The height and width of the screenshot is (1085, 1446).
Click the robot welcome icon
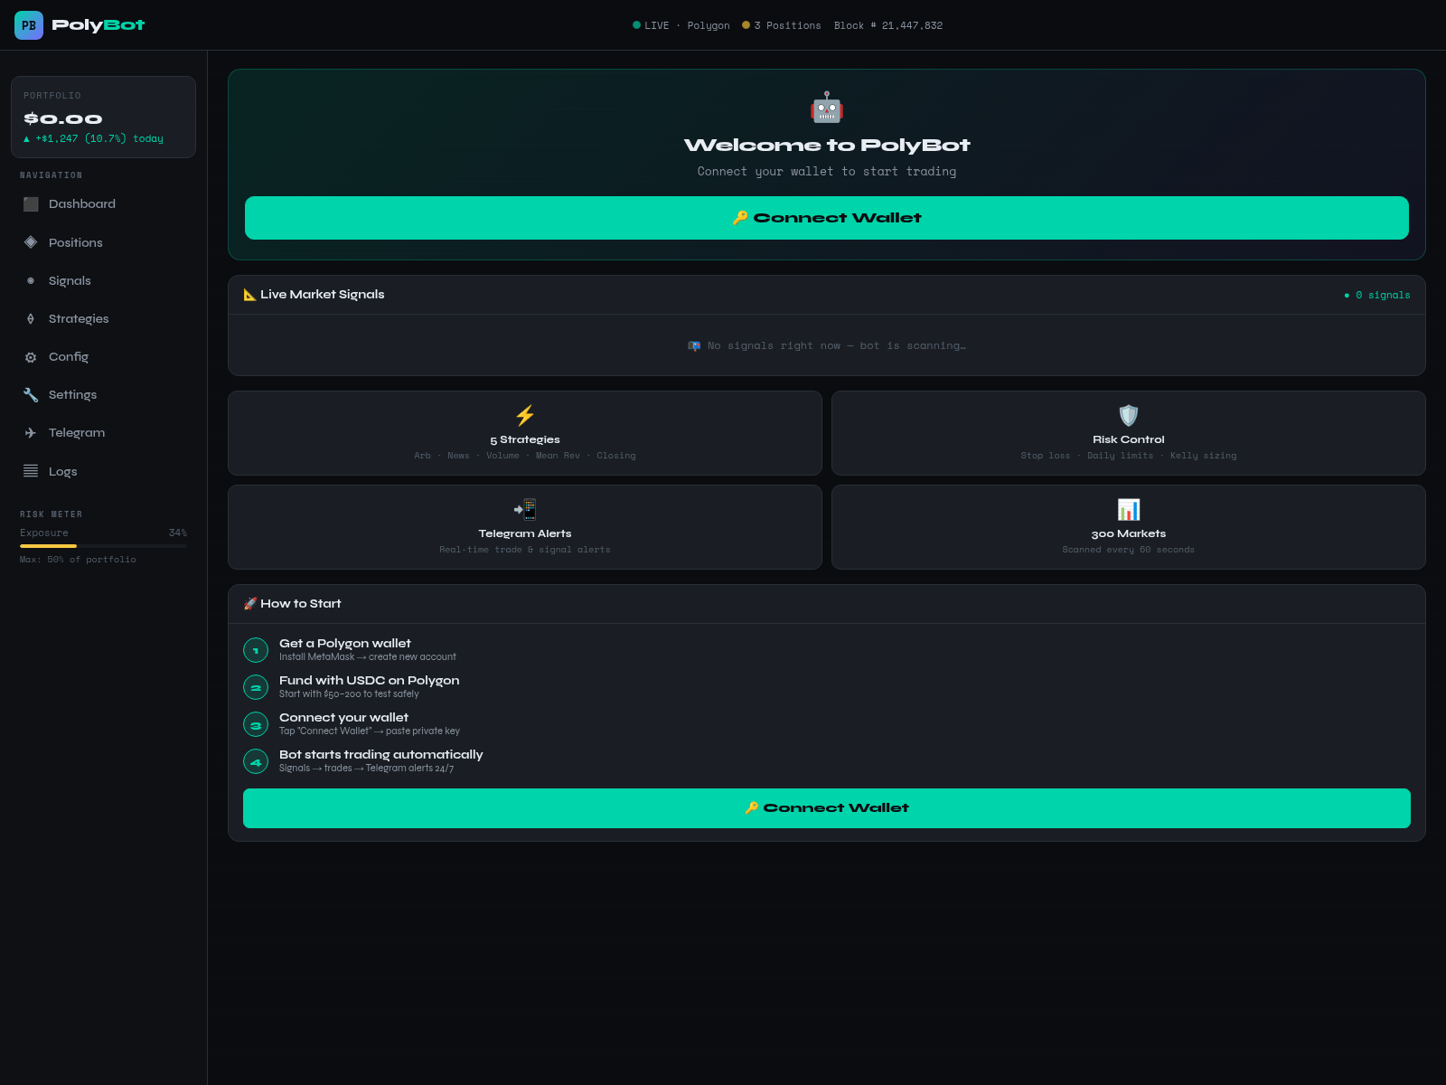[827, 108]
